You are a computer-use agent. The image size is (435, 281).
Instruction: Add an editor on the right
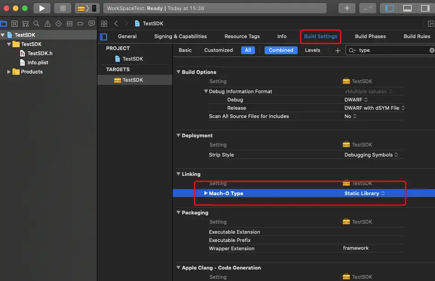[431, 23]
